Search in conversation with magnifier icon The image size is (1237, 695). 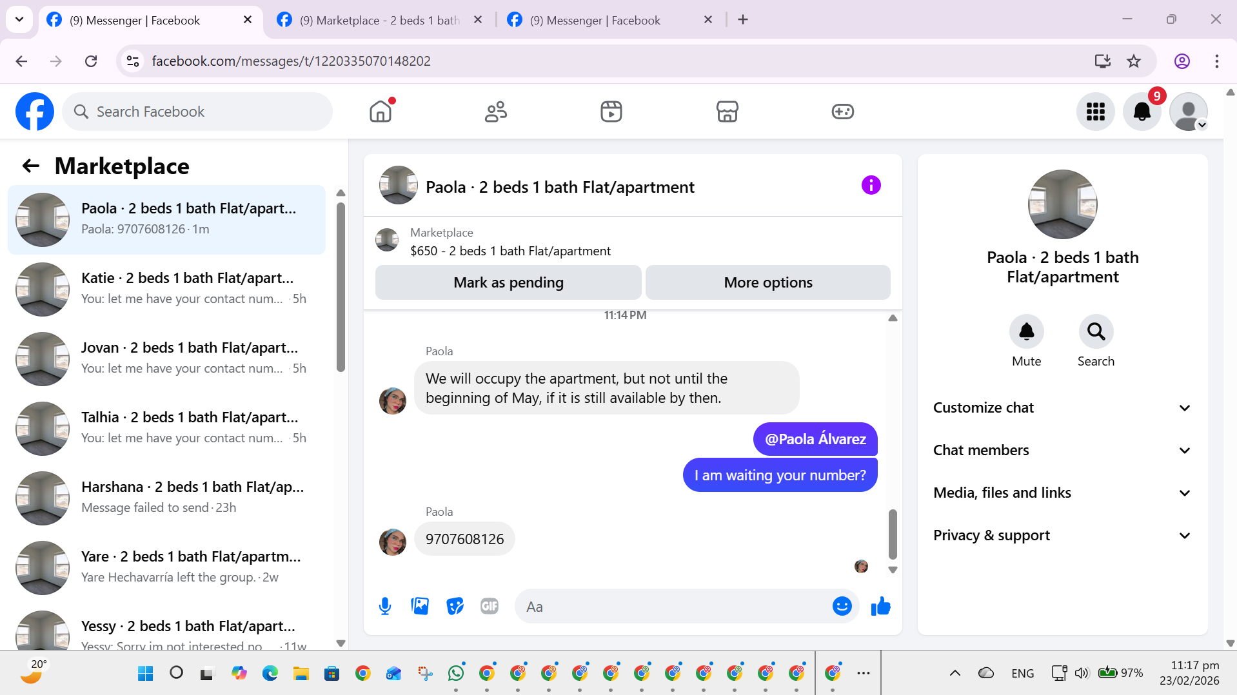click(x=1096, y=331)
